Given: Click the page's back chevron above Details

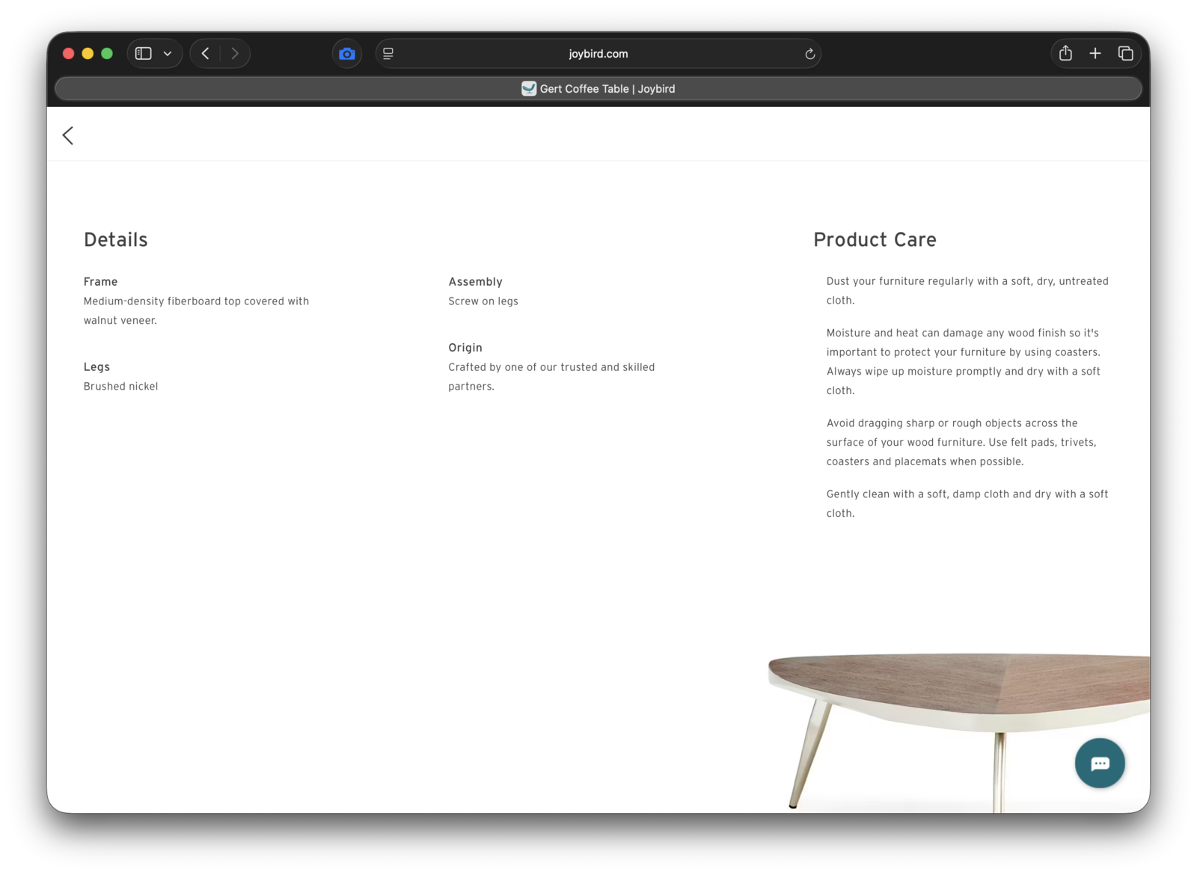Looking at the screenshot, I should 68,135.
